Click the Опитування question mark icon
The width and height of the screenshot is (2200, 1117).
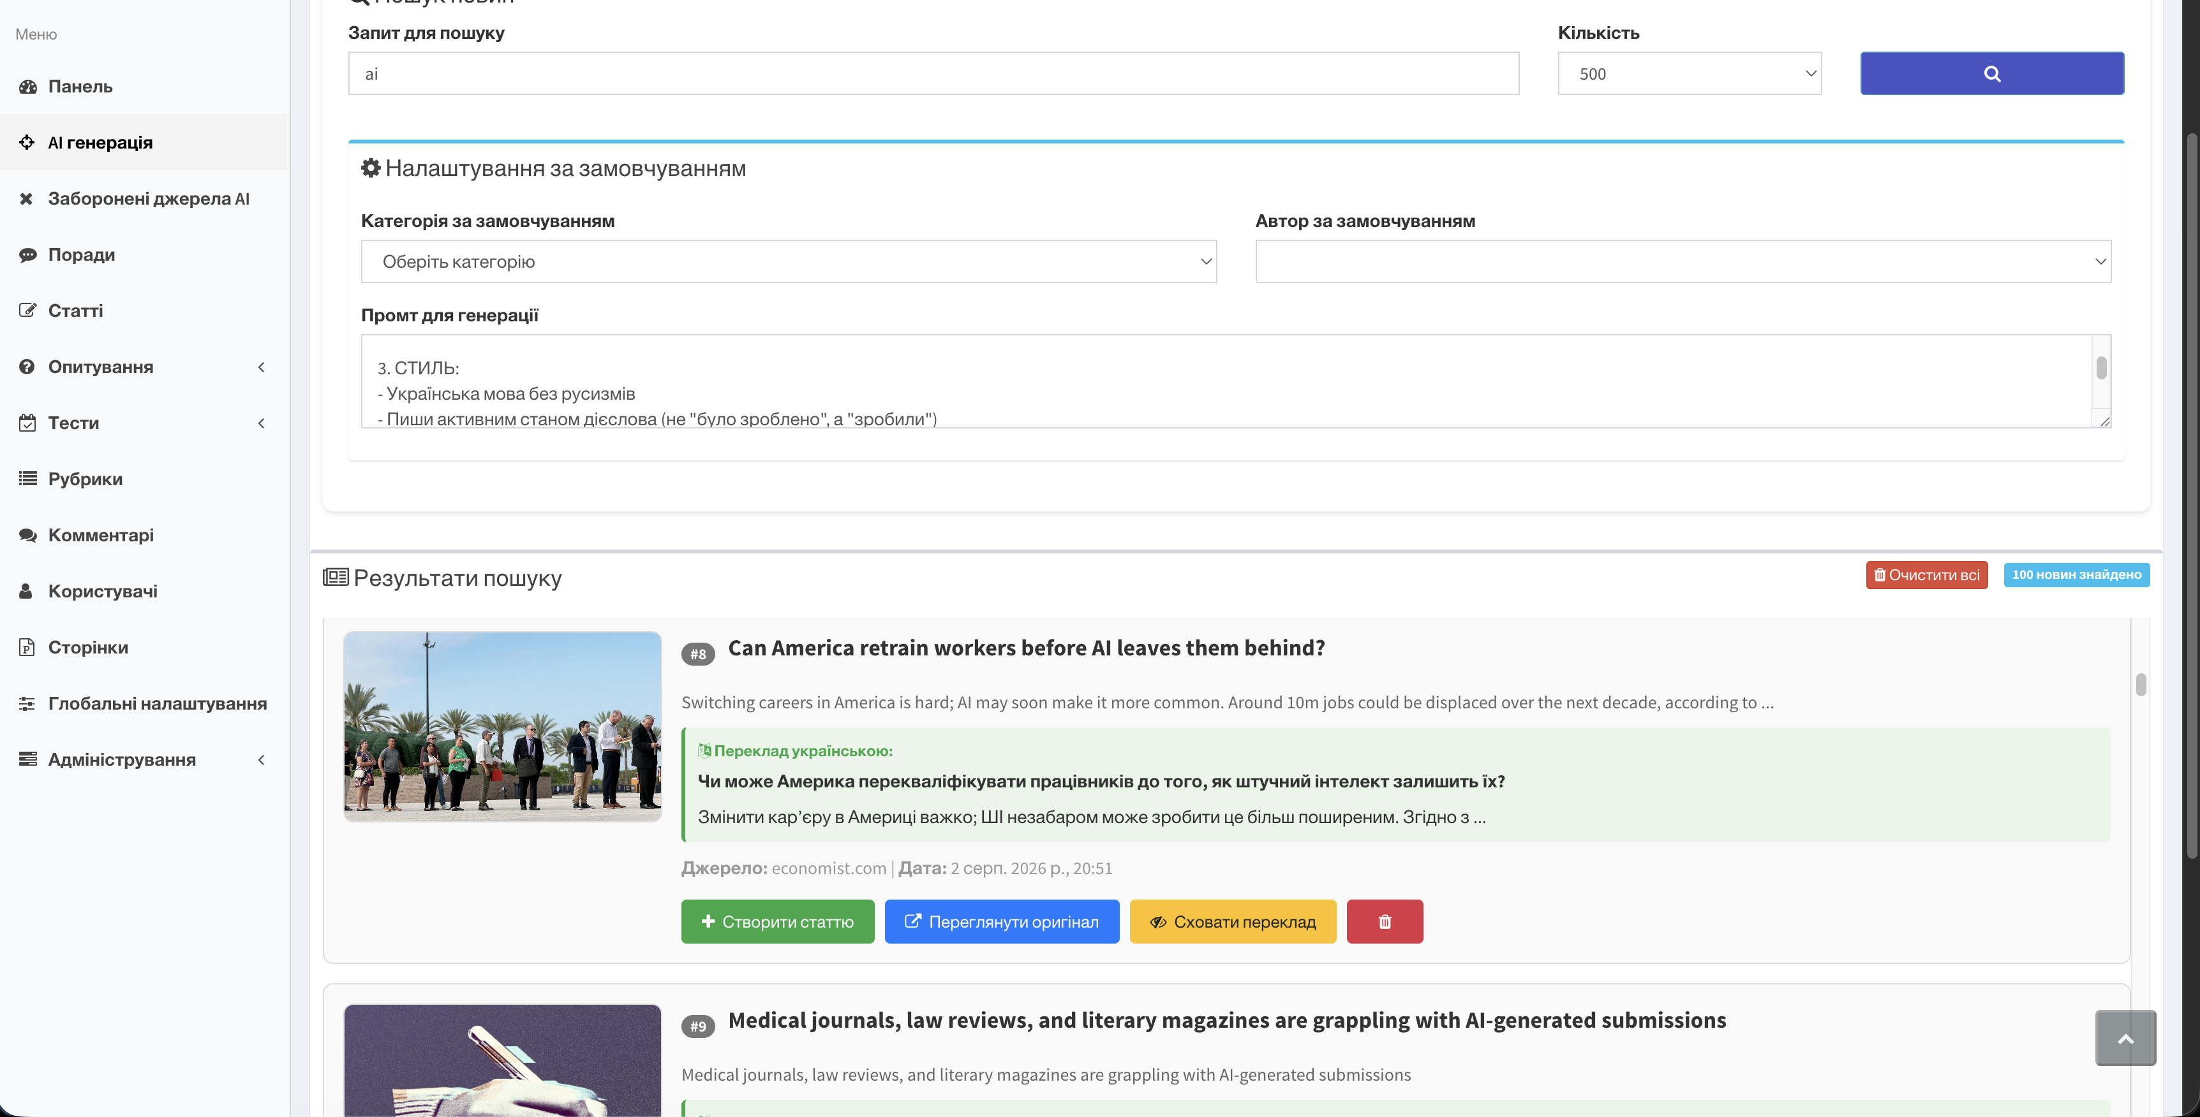27,367
